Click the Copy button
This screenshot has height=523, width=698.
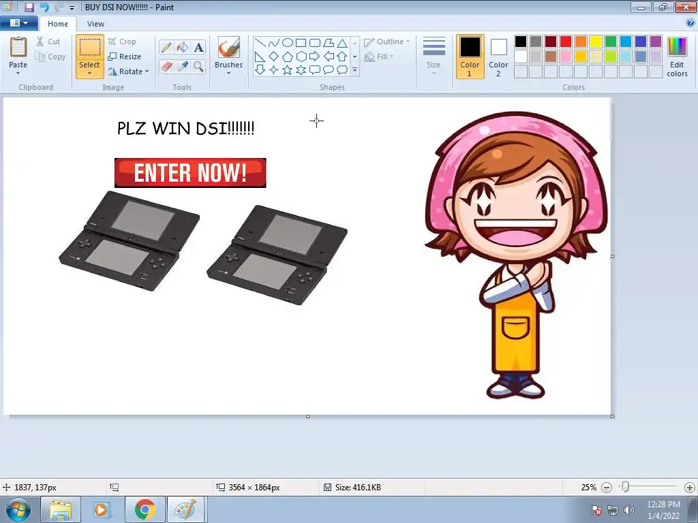(50, 57)
